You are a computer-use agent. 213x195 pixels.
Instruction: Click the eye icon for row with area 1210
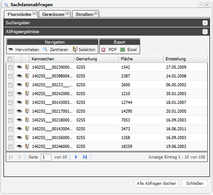19,94
